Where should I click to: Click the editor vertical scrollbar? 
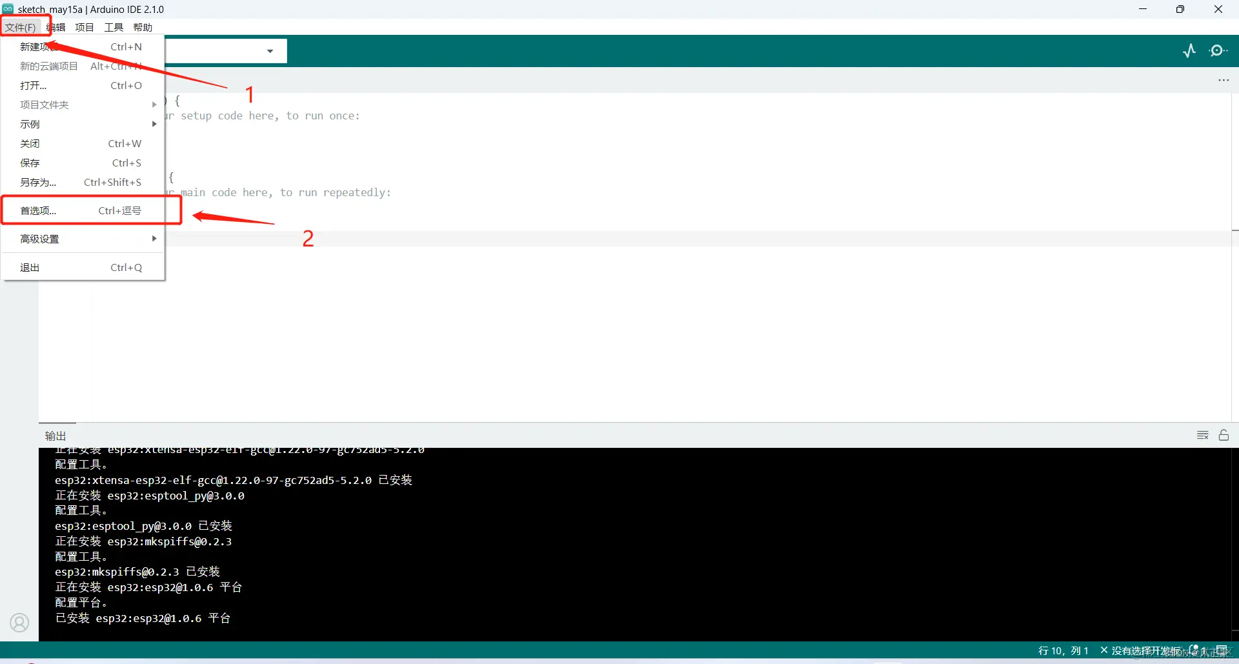1235,257
